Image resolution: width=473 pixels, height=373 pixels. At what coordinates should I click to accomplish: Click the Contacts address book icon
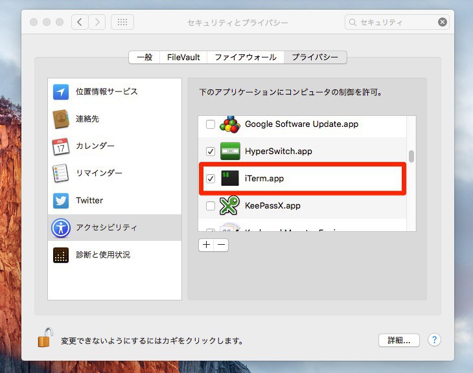tap(61, 119)
